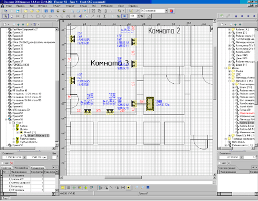Click the red stop button in toolbar
This screenshot has width=258, height=201.
(x=171, y=11)
